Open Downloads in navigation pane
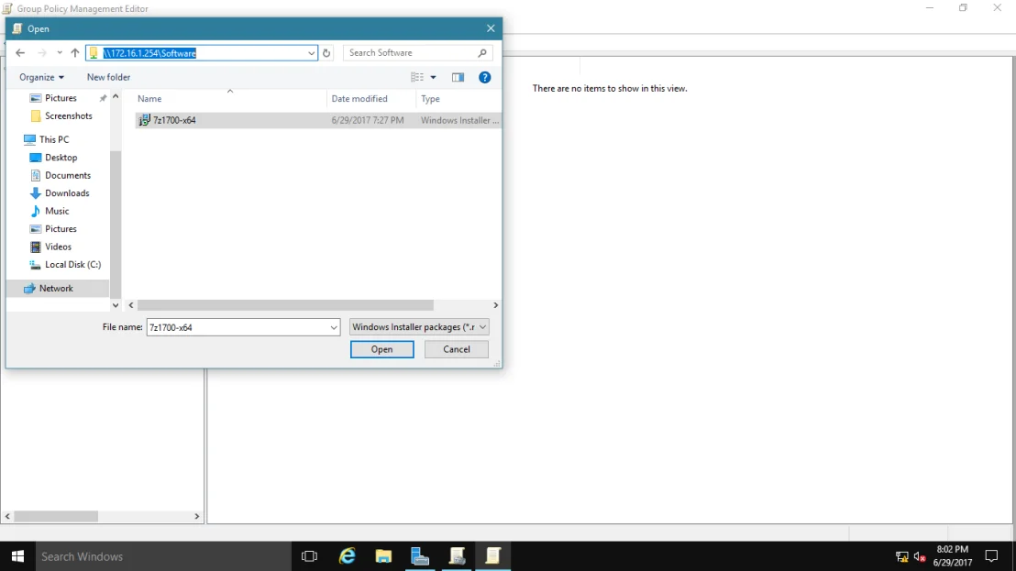1016x571 pixels. pos(67,192)
